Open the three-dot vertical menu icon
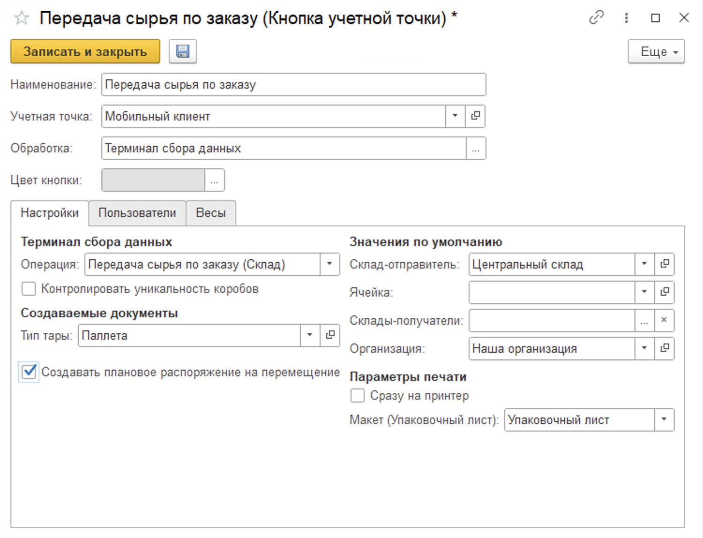Image resolution: width=703 pixels, height=538 pixels. click(626, 18)
